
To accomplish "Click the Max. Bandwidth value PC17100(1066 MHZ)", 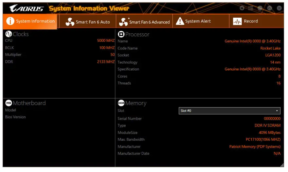I will pos(263,140).
